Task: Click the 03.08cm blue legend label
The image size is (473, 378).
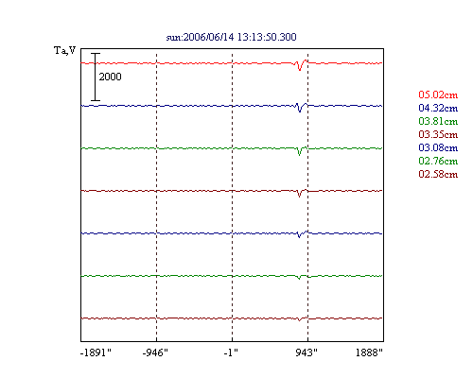Action: pyautogui.click(x=438, y=147)
